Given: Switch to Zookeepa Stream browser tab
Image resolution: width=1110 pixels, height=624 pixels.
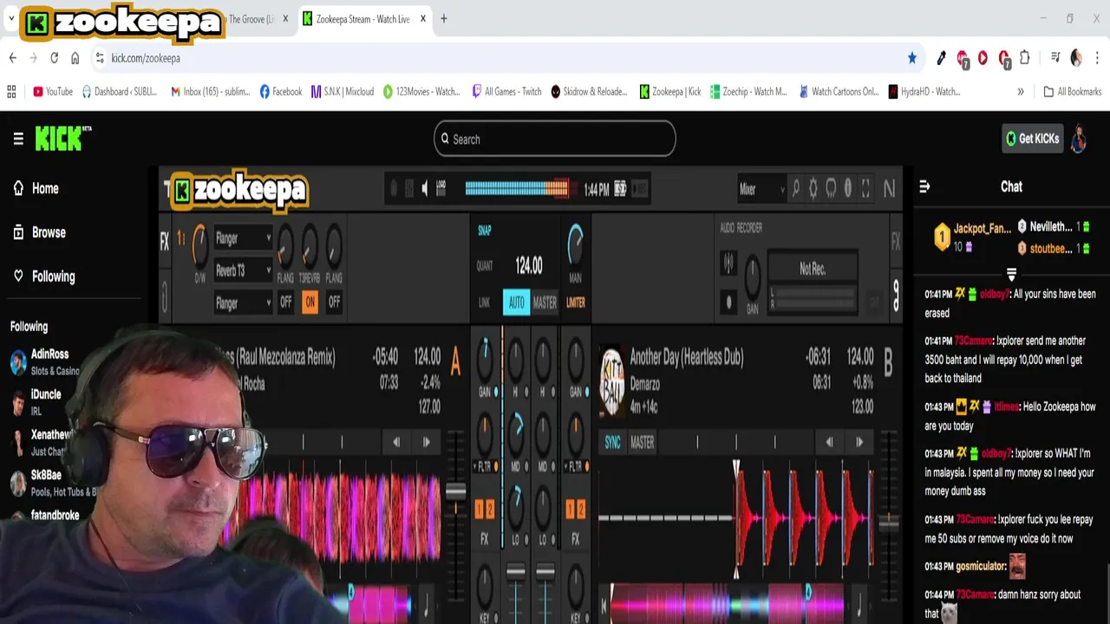Looking at the screenshot, I should [x=362, y=19].
